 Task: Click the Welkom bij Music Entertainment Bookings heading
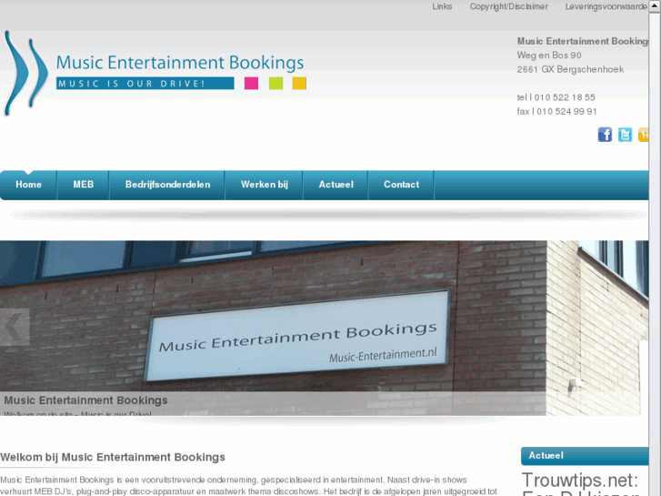pyautogui.click(x=113, y=457)
